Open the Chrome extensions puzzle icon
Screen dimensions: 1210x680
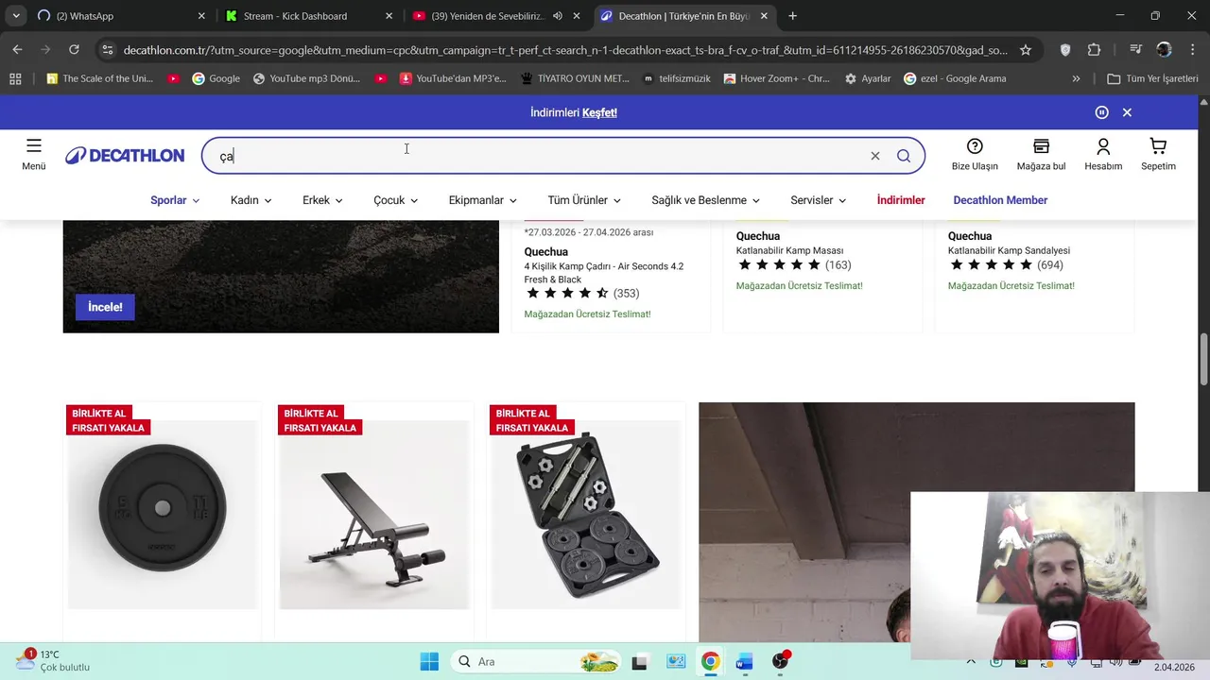pyautogui.click(x=1094, y=49)
